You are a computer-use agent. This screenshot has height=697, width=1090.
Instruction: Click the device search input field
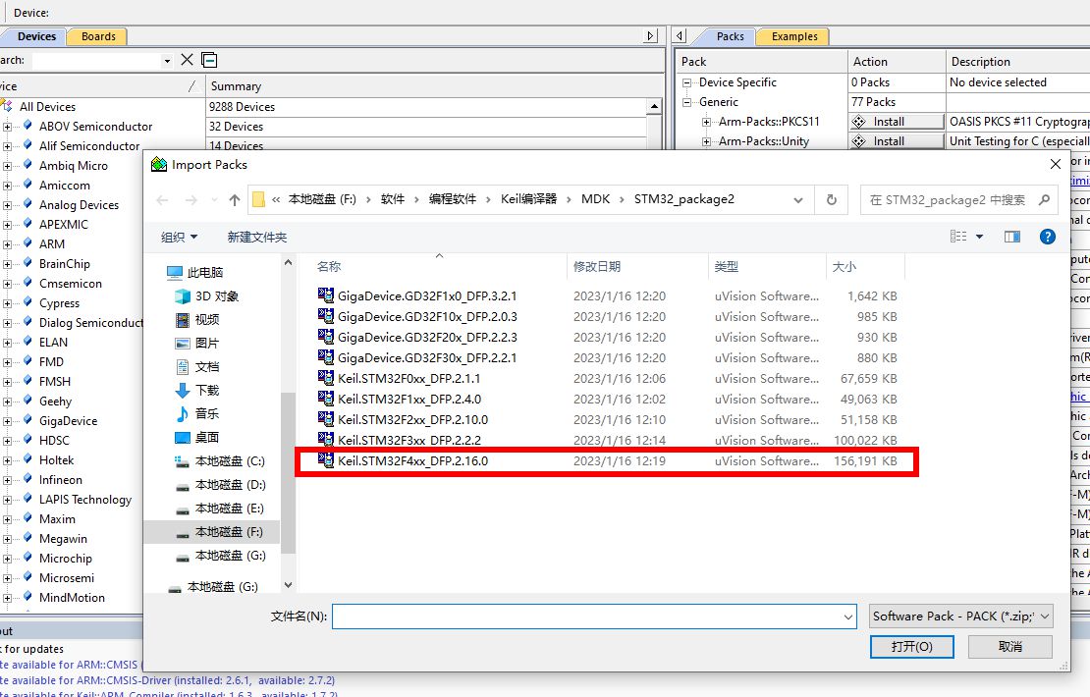(97, 61)
